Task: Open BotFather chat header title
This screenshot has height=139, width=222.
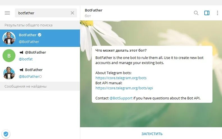Action: (x=93, y=10)
